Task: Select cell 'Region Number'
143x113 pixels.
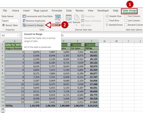Action: 14,48
